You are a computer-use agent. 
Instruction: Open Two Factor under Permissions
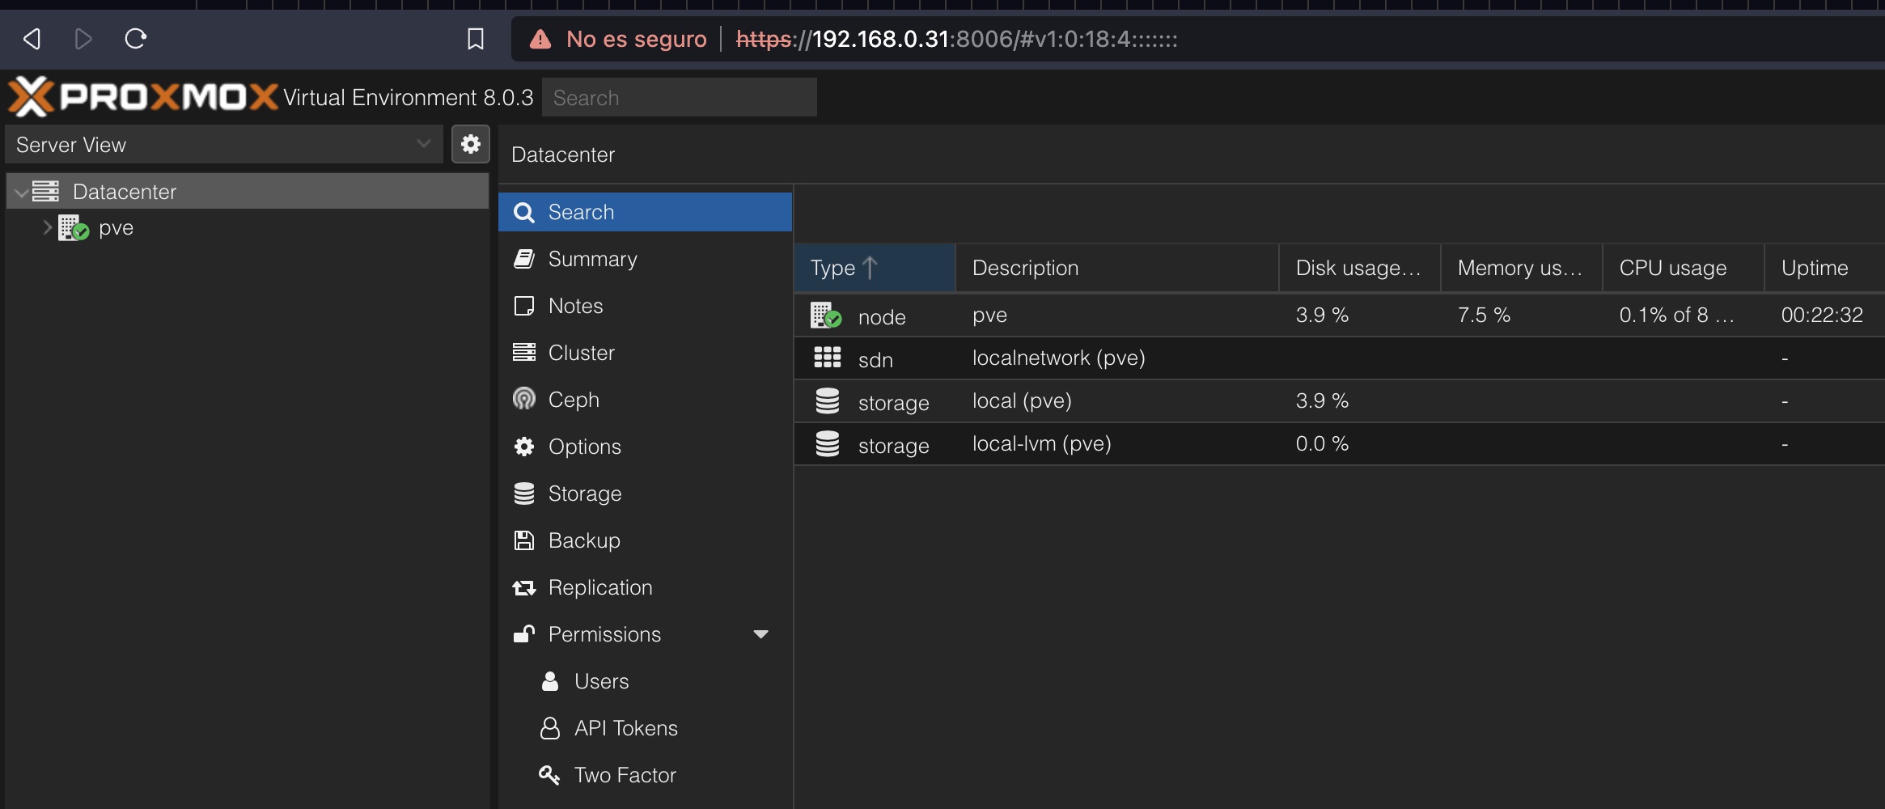click(x=645, y=775)
